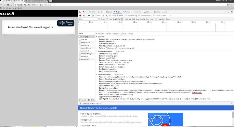234x127 pixels.
Task: Toggle the waterfall overview icon
Action: (x=107, y=16)
